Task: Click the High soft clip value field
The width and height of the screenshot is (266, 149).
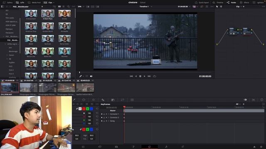Action: [91, 135]
